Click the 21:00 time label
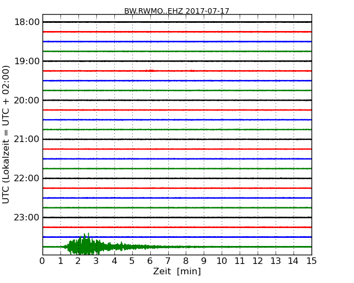 tap(27, 139)
